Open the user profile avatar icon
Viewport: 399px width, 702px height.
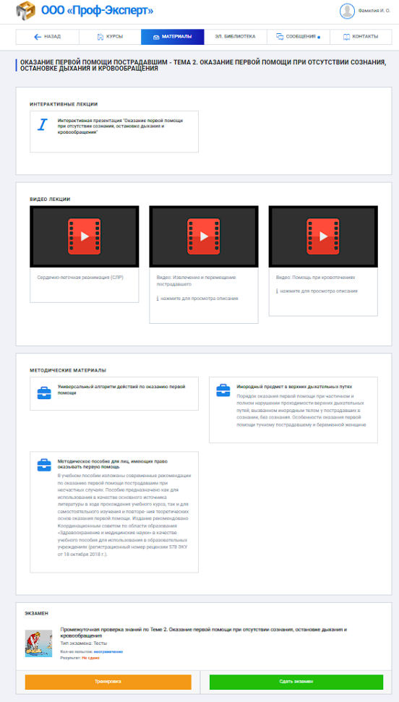pos(347,11)
